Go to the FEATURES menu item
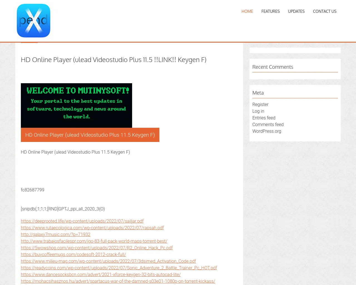Image resolution: width=356 pixels, height=285 pixels. (271, 11)
